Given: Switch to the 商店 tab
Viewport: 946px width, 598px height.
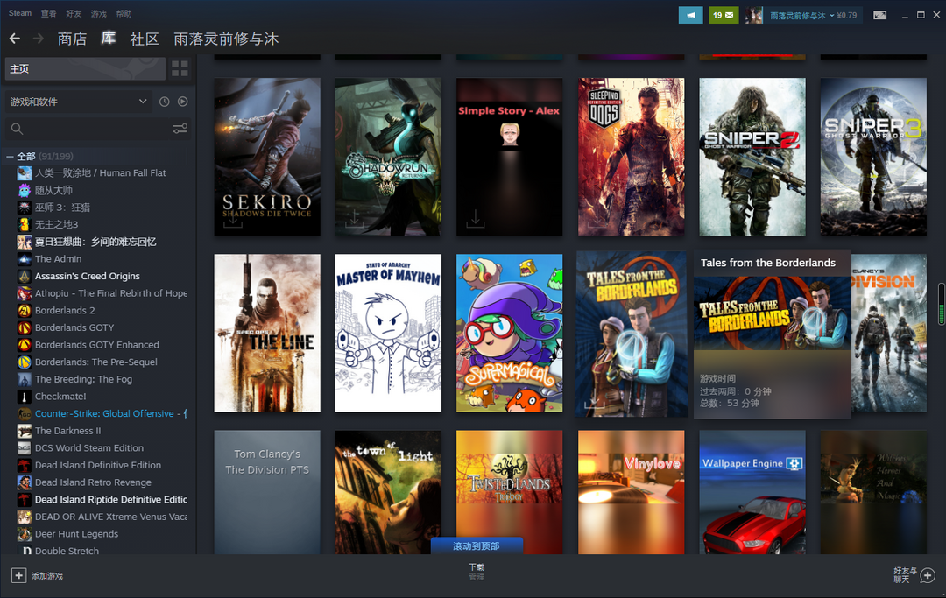Looking at the screenshot, I should (72, 39).
